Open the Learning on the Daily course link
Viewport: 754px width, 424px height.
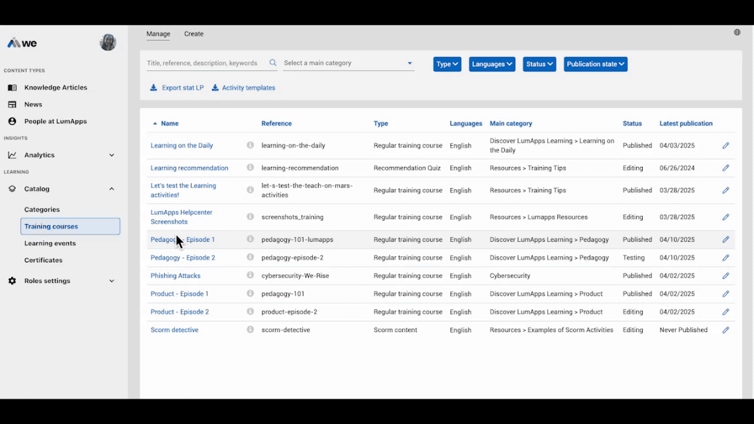(x=182, y=145)
